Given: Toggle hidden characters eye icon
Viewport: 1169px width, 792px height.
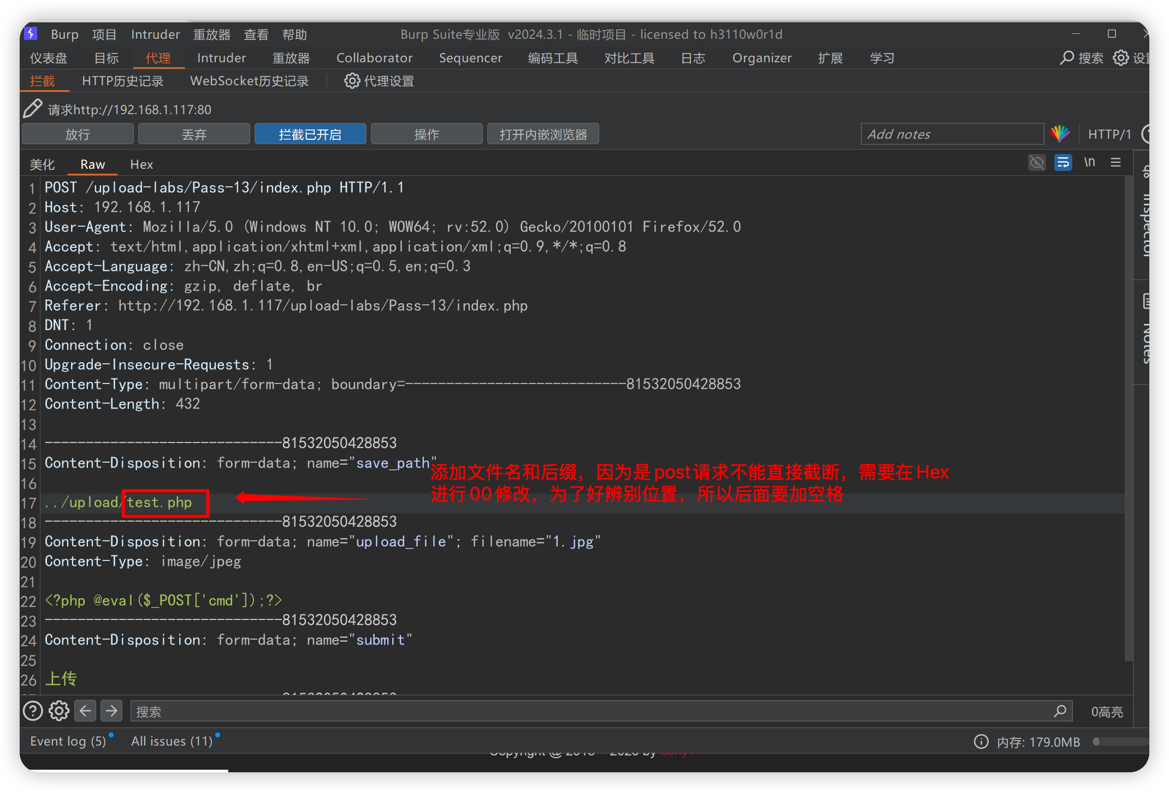Looking at the screenshot, I should coord(1036,163).
